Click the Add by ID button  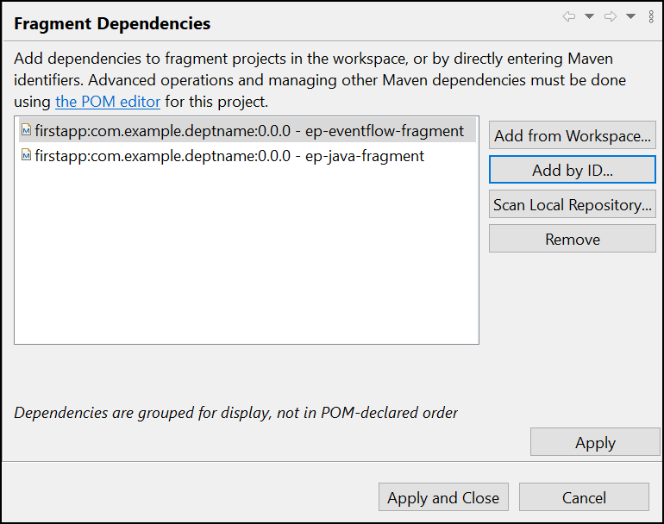coord(572,170)
